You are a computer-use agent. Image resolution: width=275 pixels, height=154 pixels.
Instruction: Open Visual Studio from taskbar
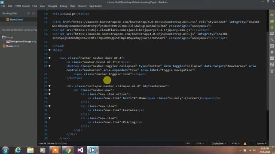point(80,150)
